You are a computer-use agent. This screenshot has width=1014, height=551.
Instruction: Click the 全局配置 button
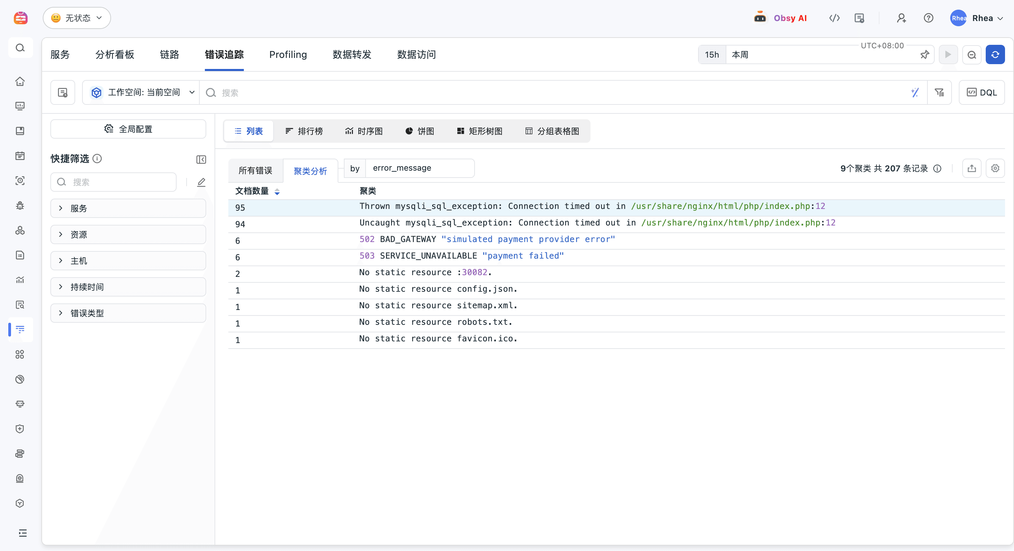tap(128, 129)
